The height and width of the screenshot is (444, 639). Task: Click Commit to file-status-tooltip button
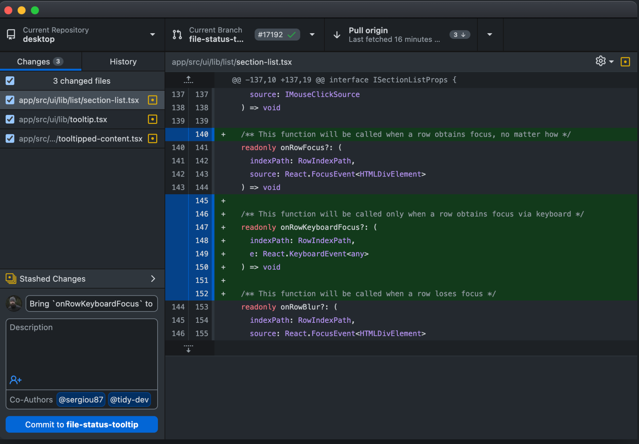coord(81,425)
